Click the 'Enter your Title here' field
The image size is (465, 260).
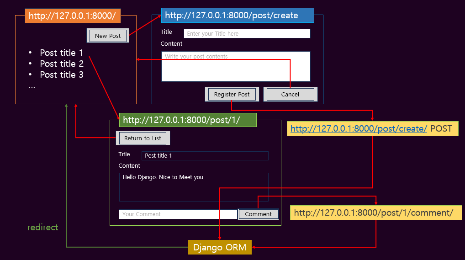tap(247, 33)
